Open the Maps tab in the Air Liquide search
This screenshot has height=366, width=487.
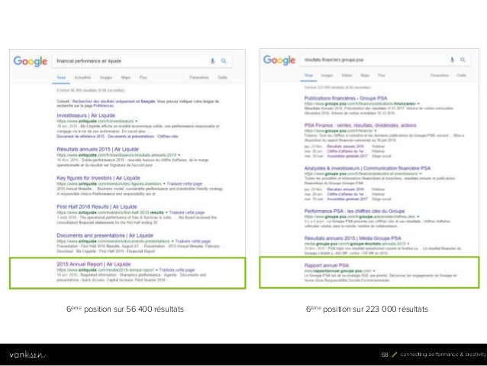pyautogui.click(x=126, y=77)
